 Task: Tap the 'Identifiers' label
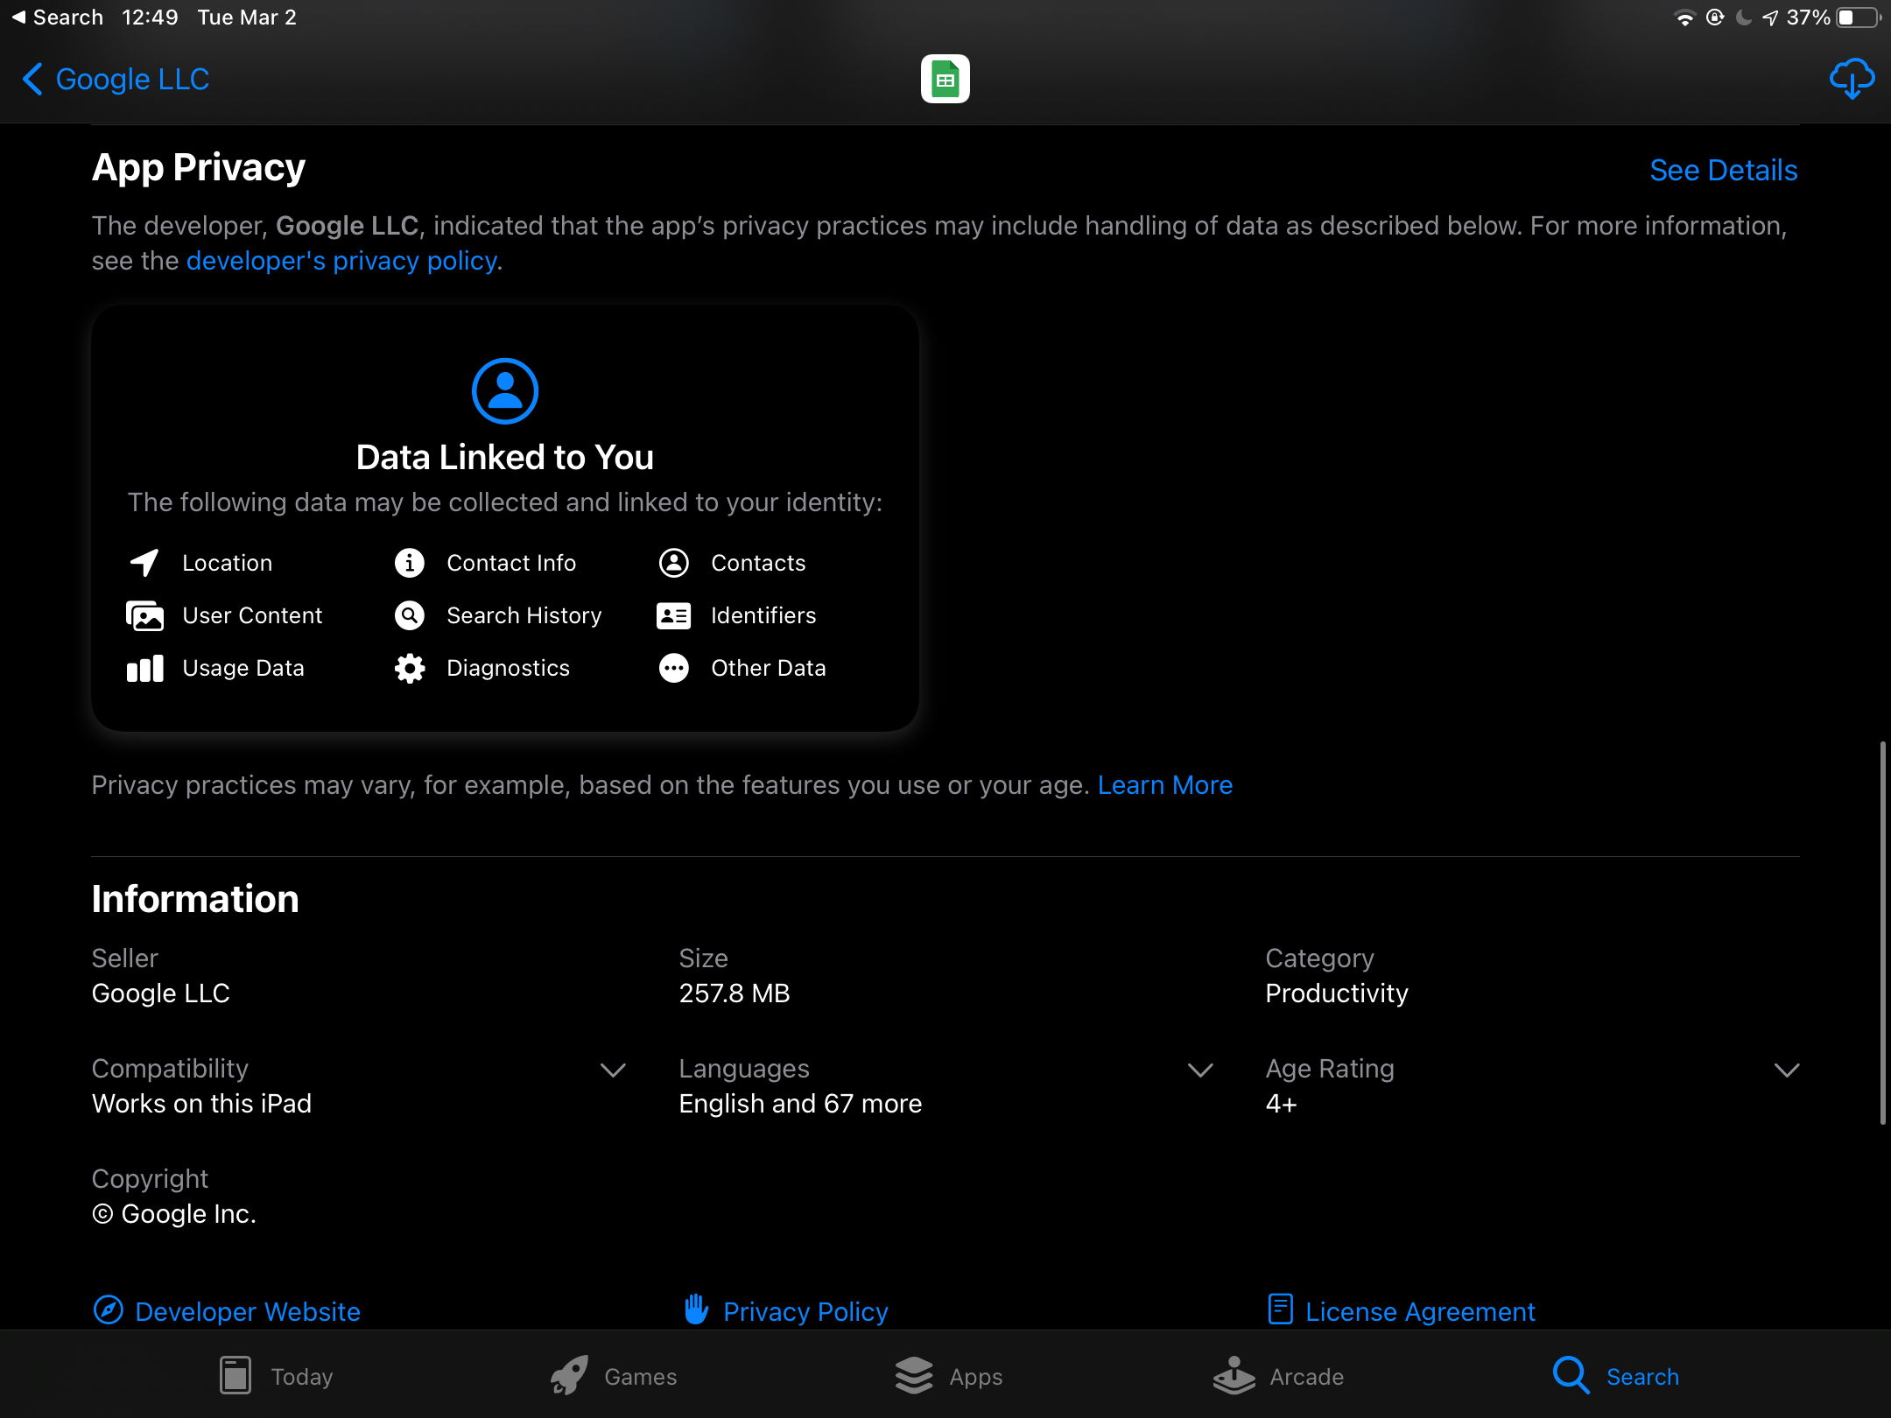[763, 615]
